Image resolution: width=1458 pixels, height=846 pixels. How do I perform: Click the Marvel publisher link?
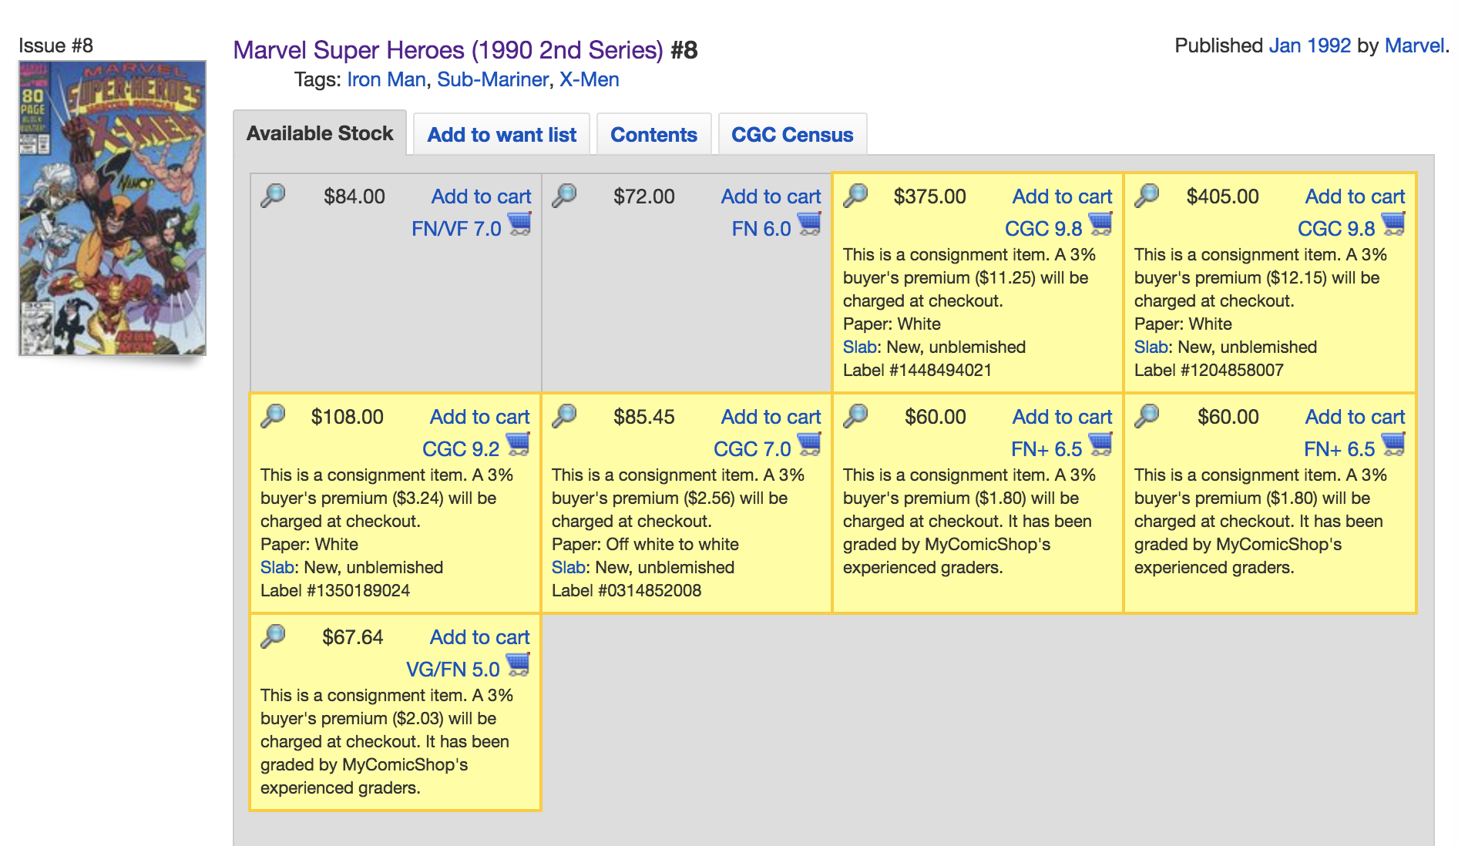pos(1414,45)
